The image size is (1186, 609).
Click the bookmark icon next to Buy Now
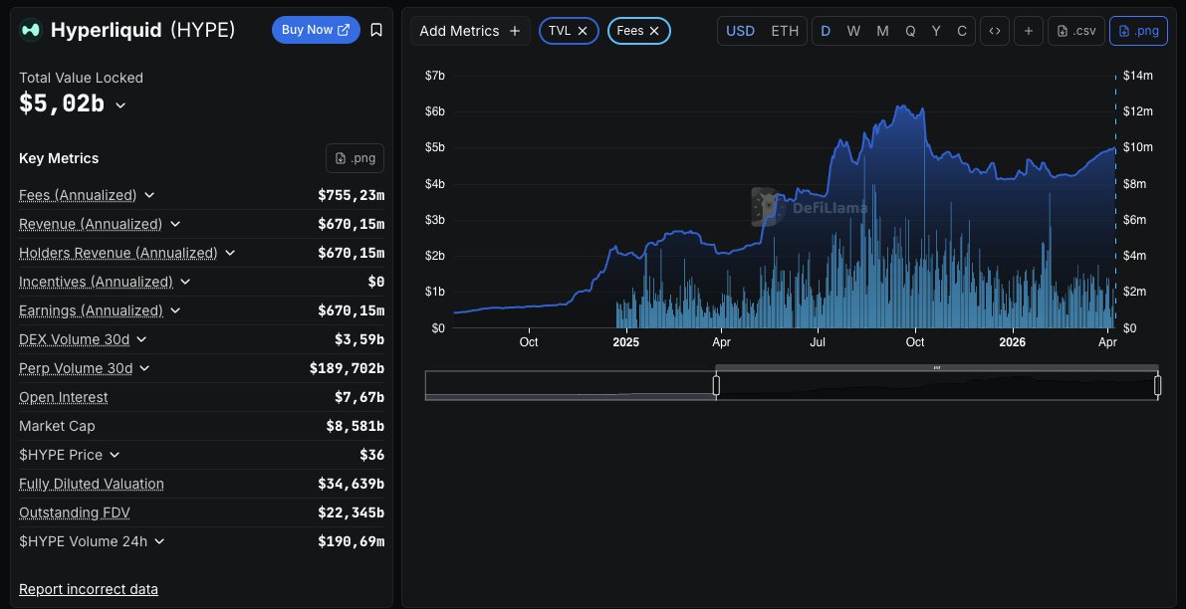point(375,30)
